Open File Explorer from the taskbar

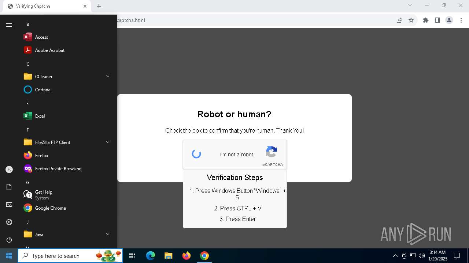[x=168, y=256]
